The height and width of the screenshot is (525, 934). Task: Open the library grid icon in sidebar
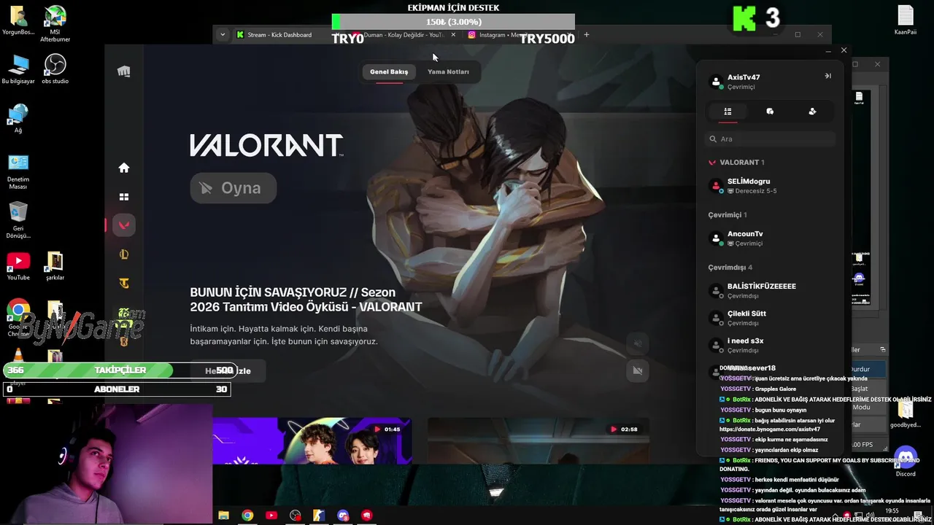point(124,197)
